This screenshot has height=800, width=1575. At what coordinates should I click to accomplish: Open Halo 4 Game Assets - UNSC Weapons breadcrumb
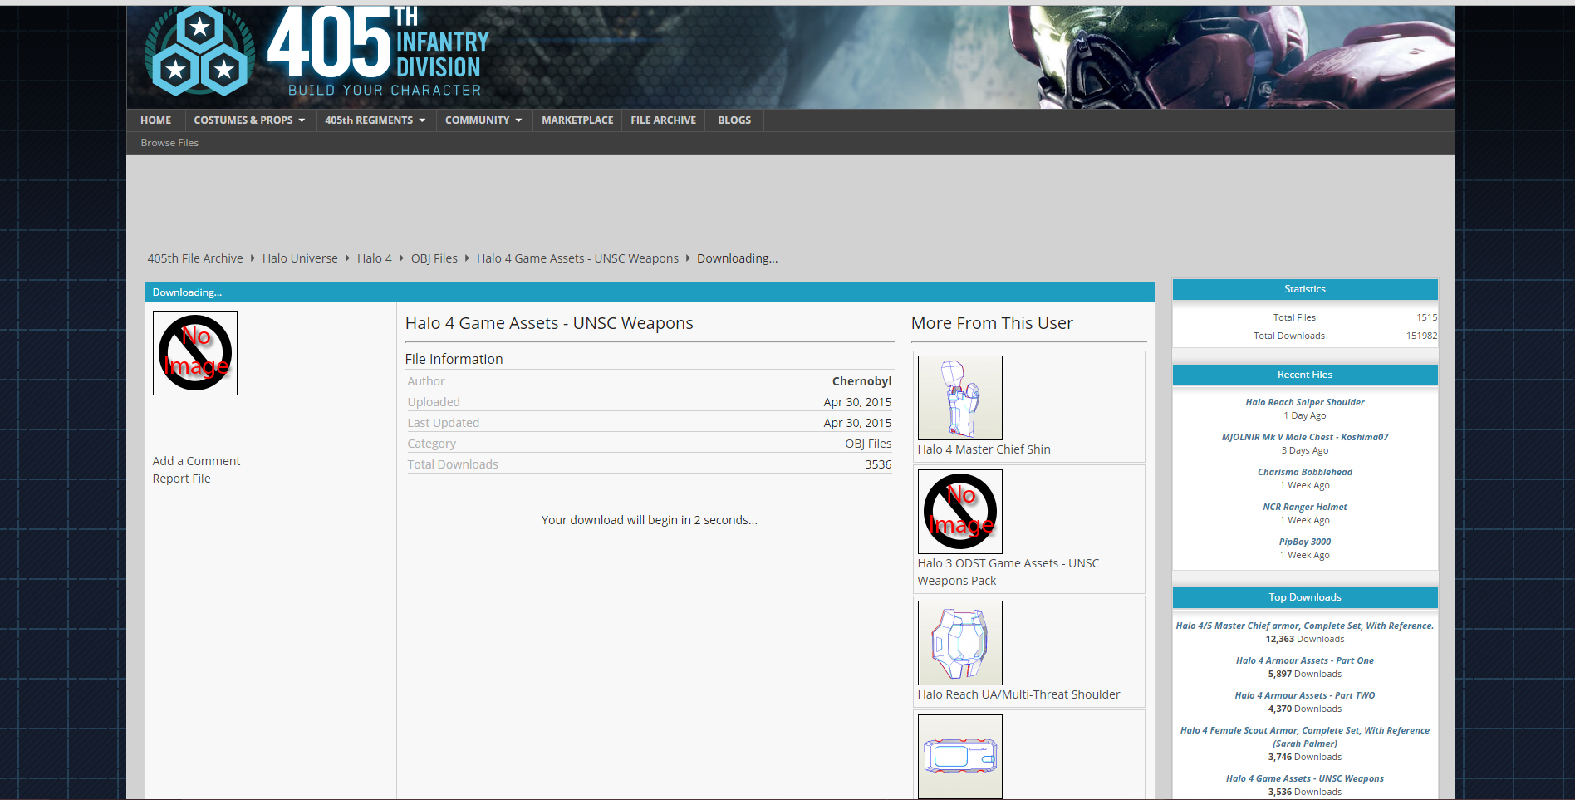click(577, 258)
